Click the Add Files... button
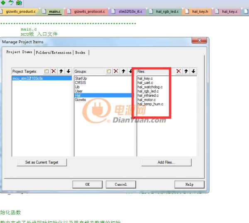 click(166, 162)
